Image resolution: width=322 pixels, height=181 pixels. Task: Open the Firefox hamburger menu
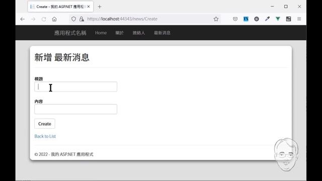click(299, 19)
